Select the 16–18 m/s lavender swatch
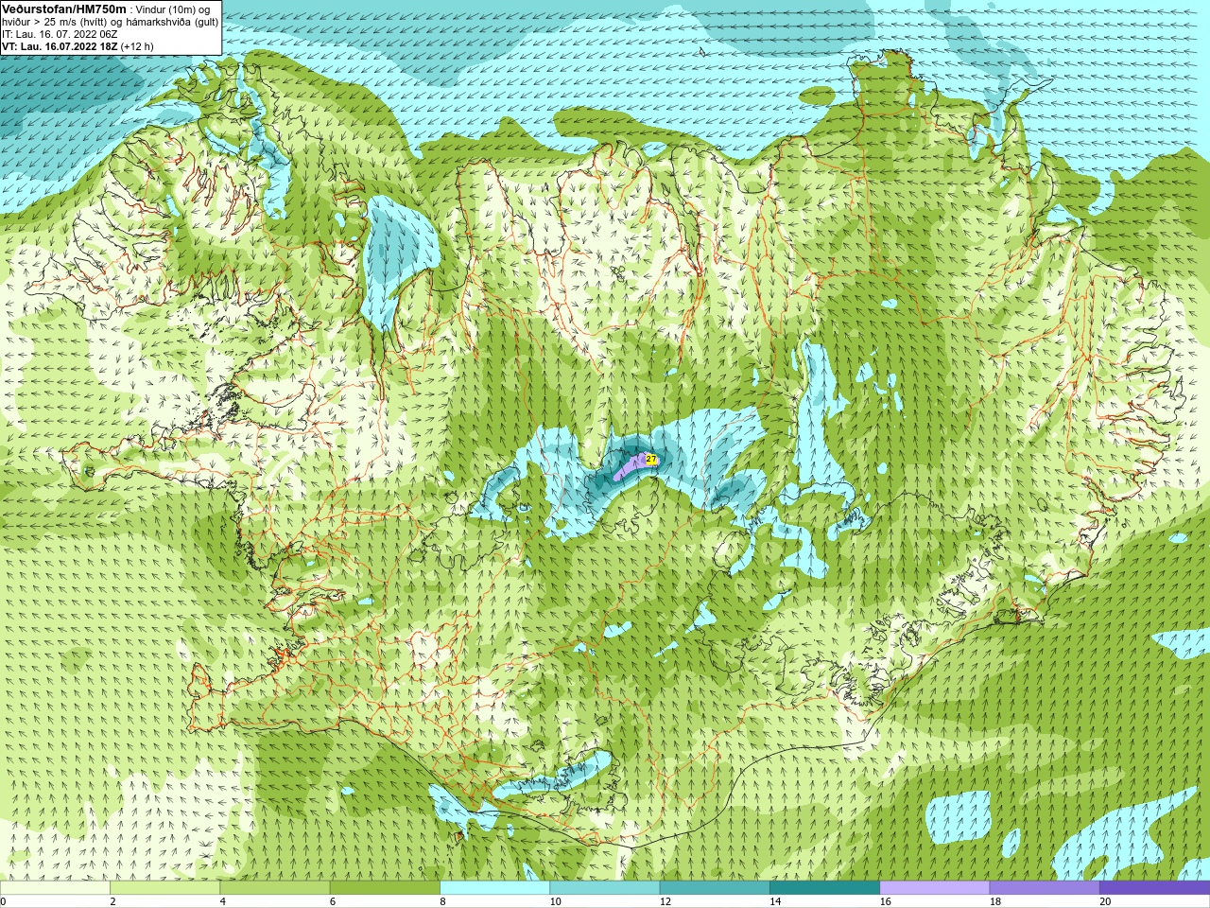1210x908 pixels. coord(934,888)
